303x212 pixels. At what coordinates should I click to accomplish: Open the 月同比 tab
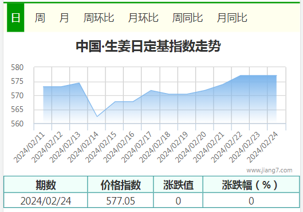[232, 18]
